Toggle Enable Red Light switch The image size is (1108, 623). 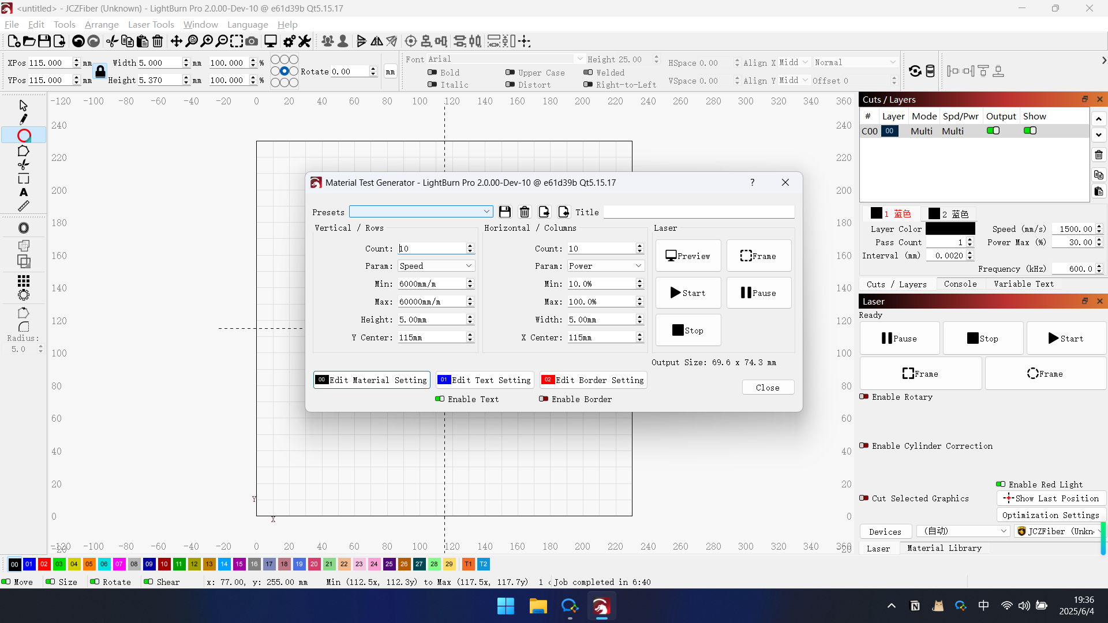tap(1001, 485)
